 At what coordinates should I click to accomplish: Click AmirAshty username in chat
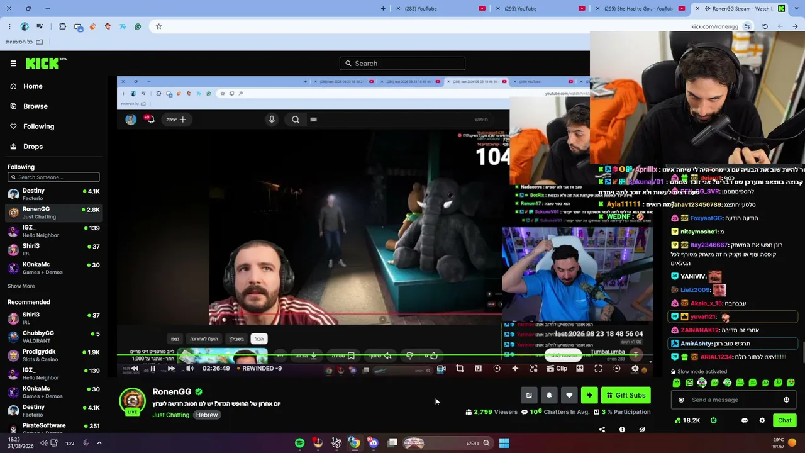click(696, 344)
